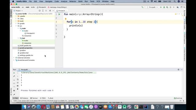Open the Refactor menu
Viewport: 196px width, 110px height.
(x=73, y=1)
